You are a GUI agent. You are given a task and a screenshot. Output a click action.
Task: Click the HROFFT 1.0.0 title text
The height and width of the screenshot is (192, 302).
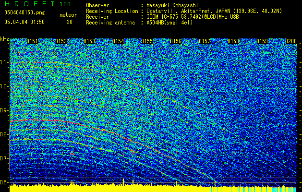[x=38, y=4]
